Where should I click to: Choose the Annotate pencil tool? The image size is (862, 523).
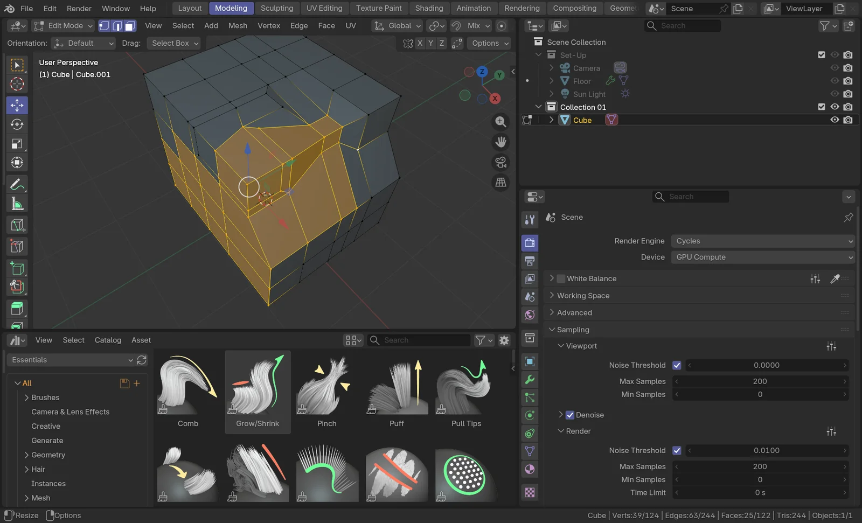tap(17, 185)
